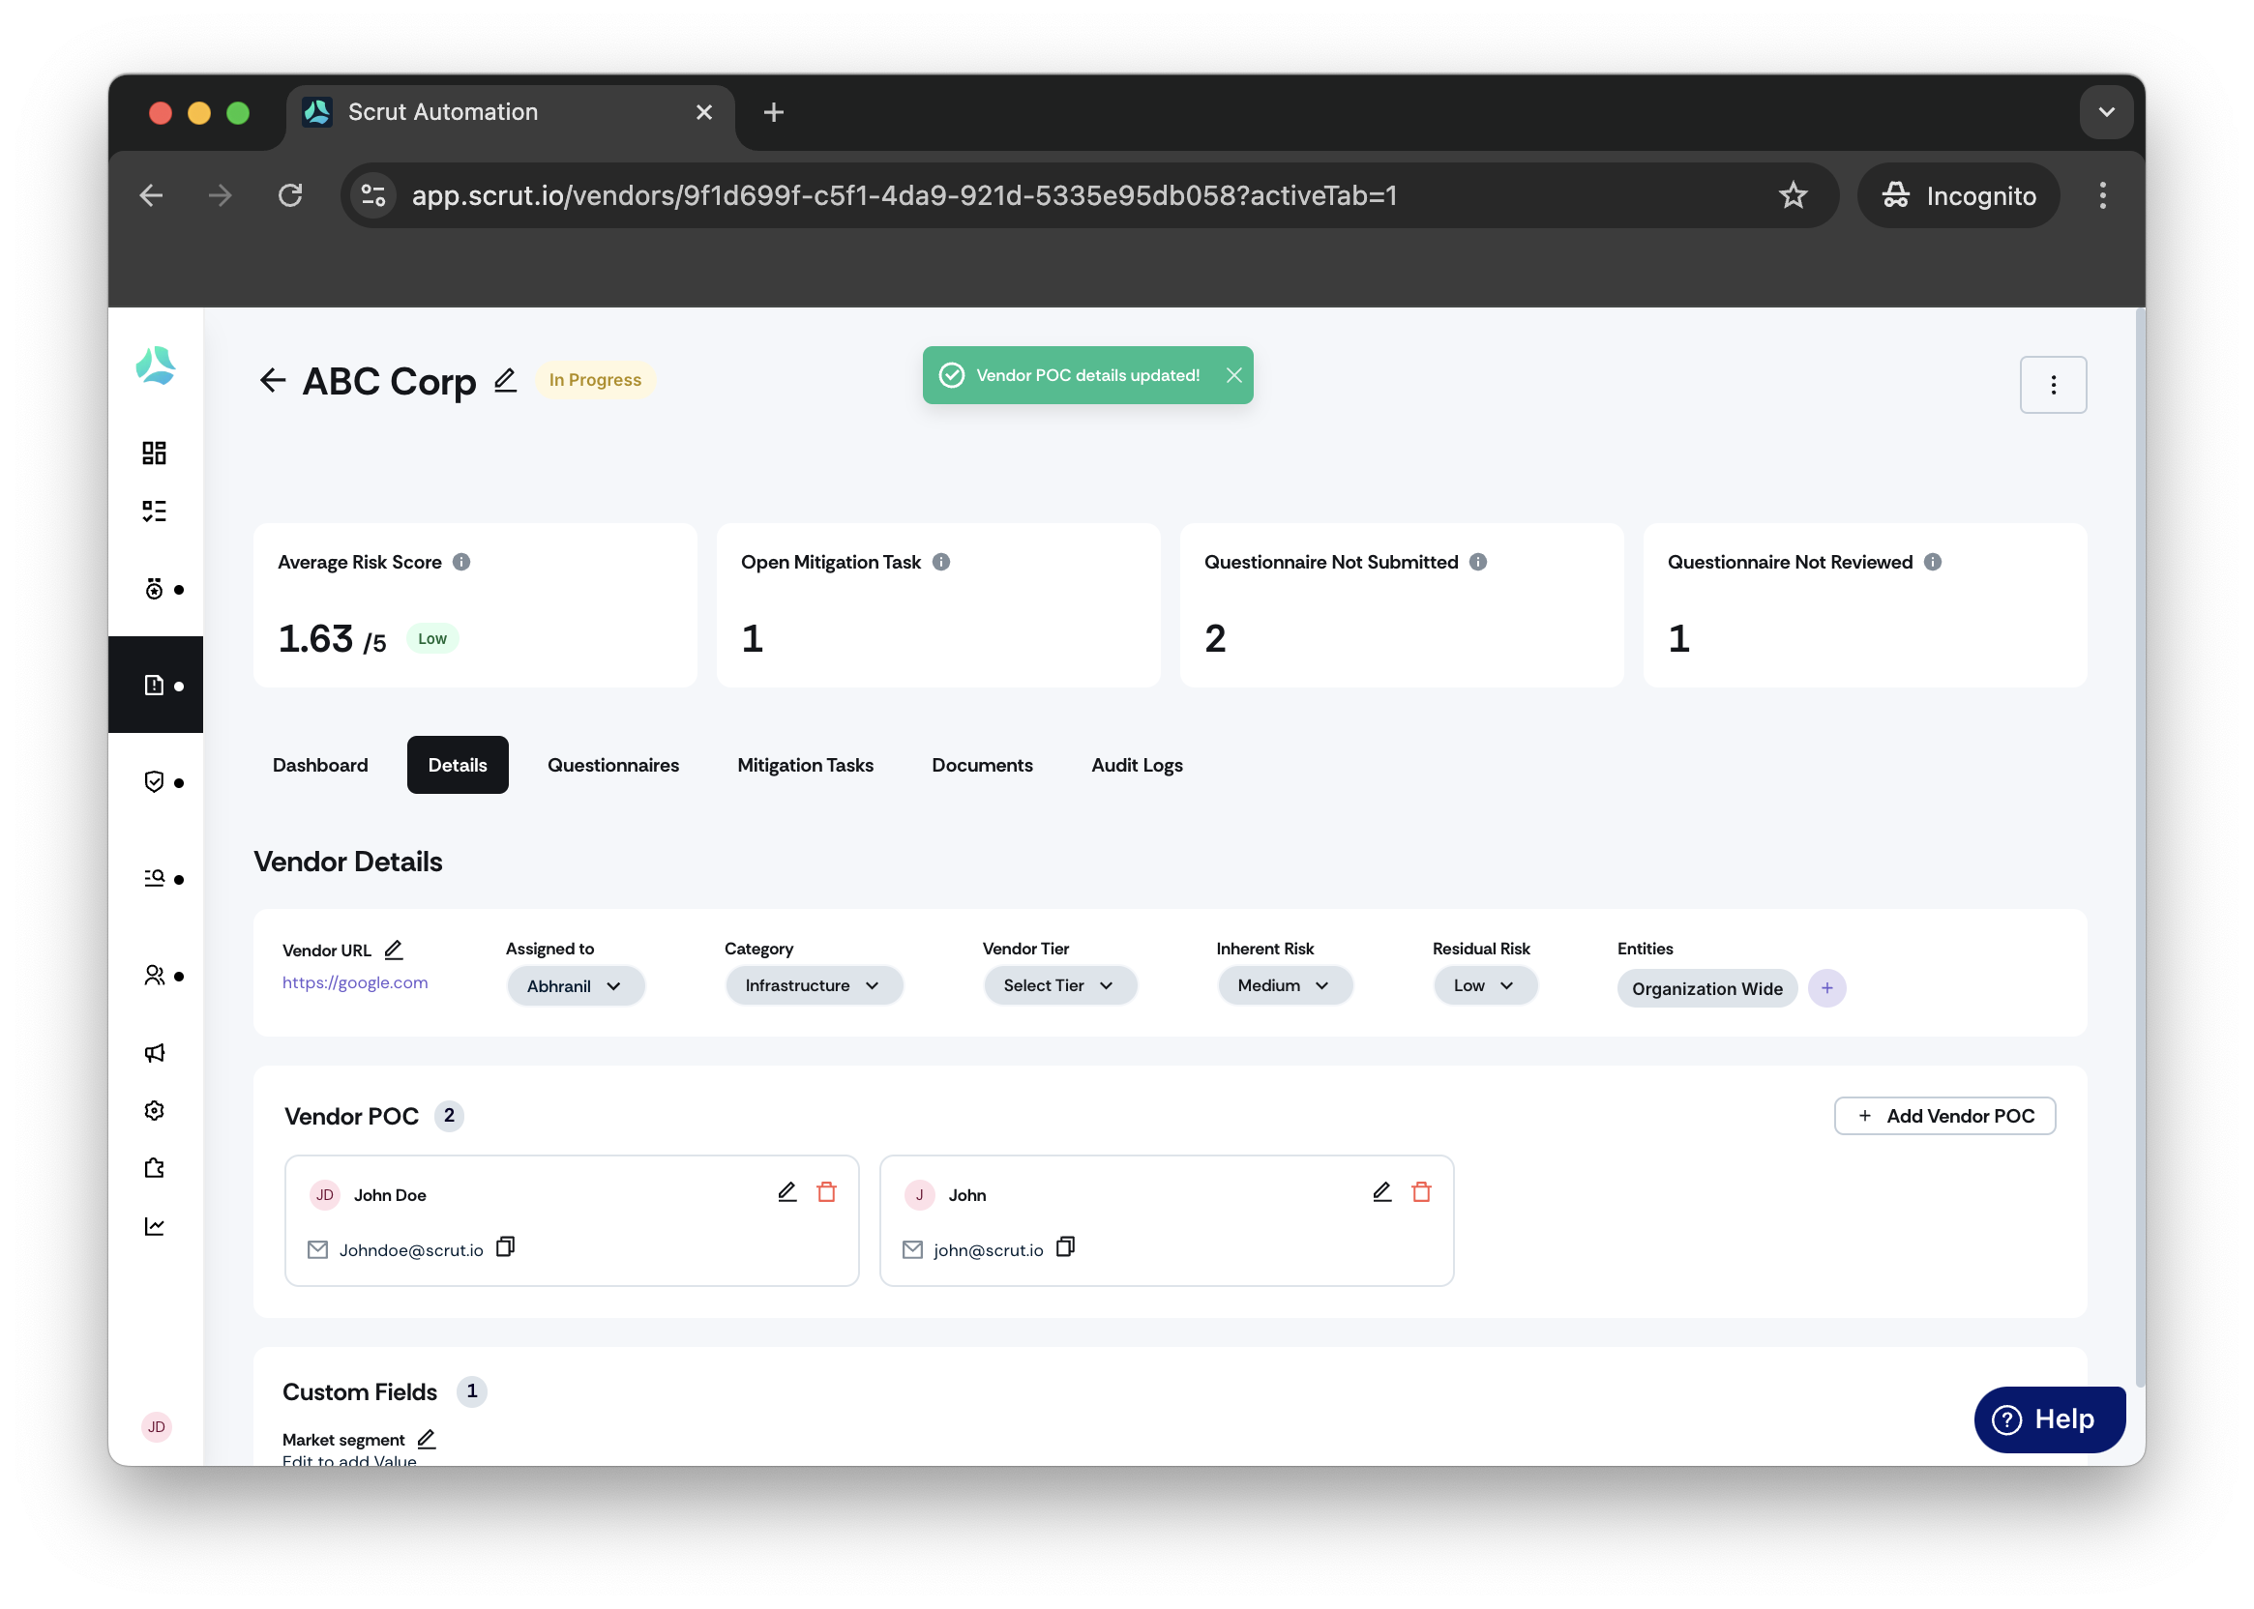The width and height of the screenshot is (2254, 1609).
Task: Change the Inherent Risk Medium dropdown
Action: [x=1284, y=984]
